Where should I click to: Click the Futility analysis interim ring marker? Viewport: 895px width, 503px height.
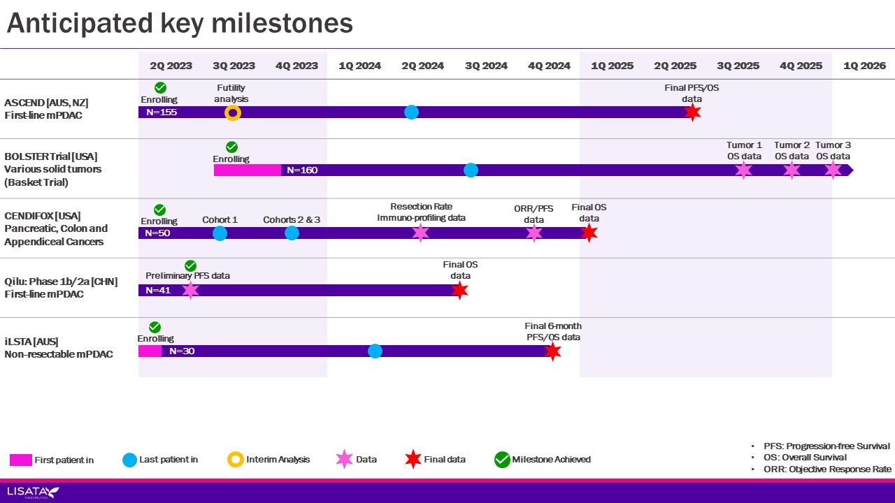coord(233,112)
